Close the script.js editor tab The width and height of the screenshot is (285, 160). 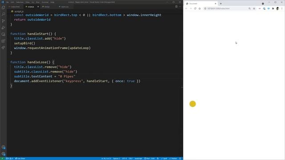point(38,7)
